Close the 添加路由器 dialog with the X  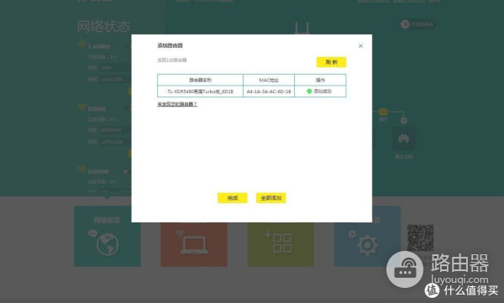click(360, 46)
